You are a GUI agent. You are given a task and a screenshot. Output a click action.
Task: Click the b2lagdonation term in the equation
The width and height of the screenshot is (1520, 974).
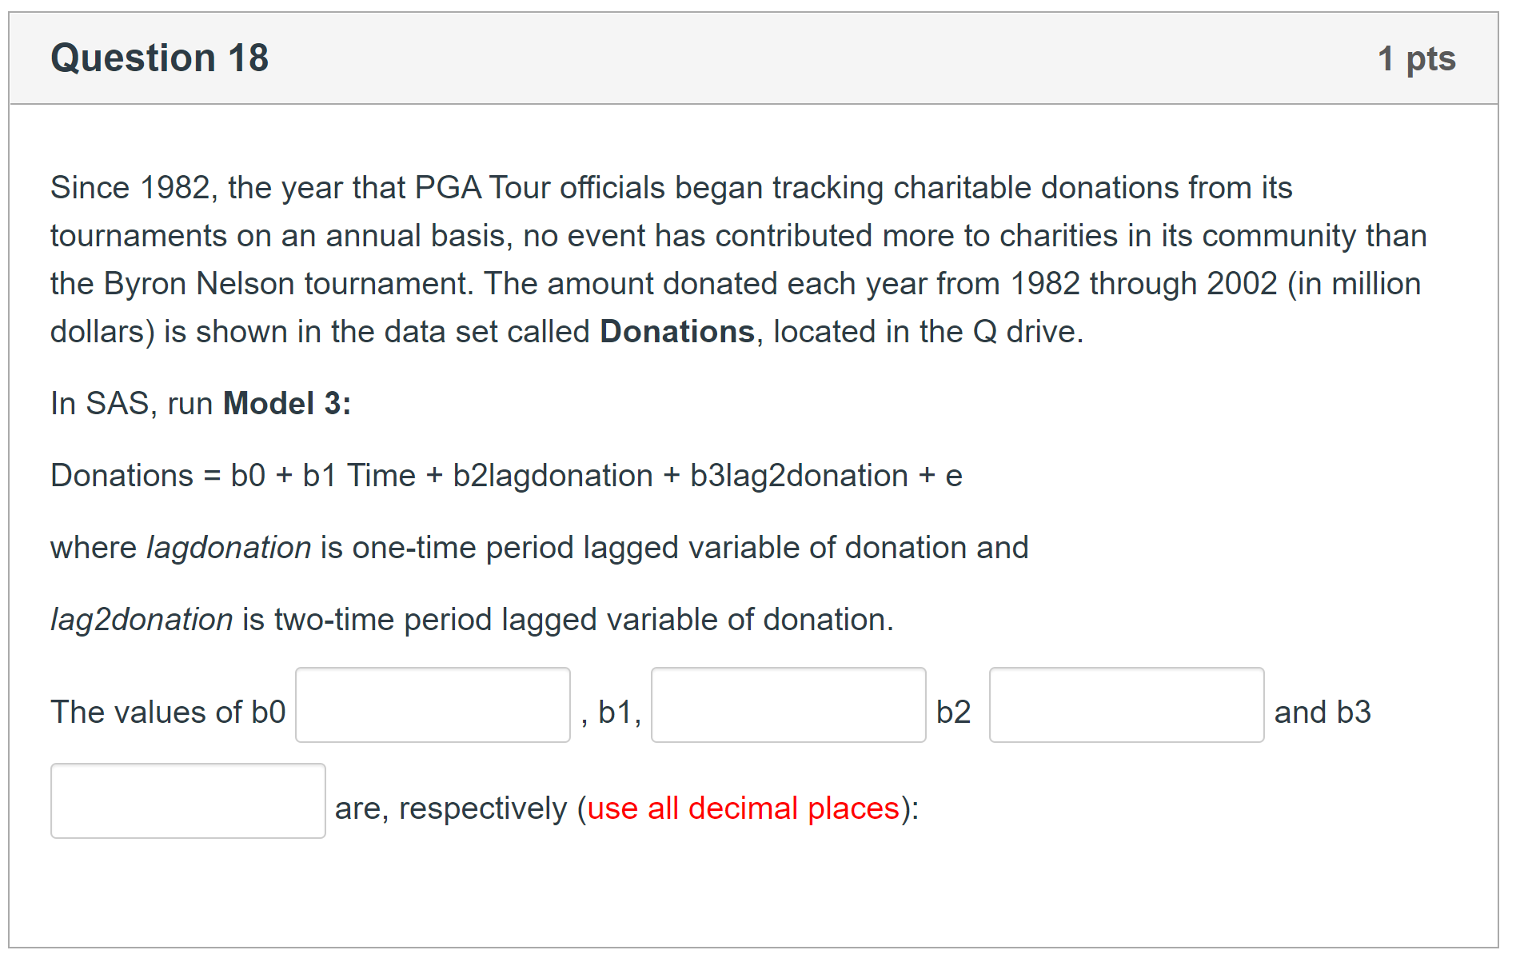pos(553,476)
